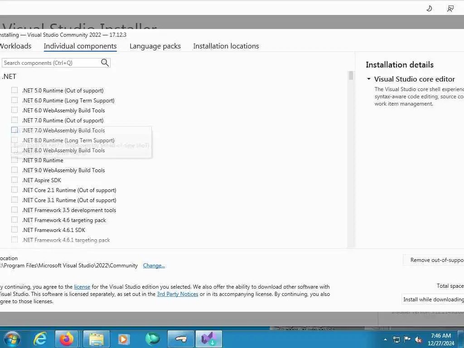Tick the .NET Framework 4.6.1 SDK checkbox
464x348 pixels.
tap(14, 230)
